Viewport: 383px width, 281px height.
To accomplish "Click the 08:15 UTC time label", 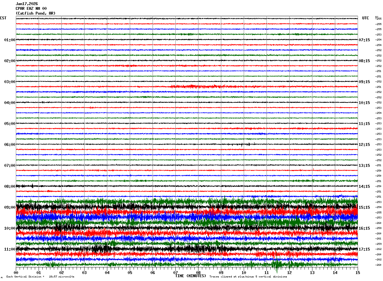I will coord(364,61).
